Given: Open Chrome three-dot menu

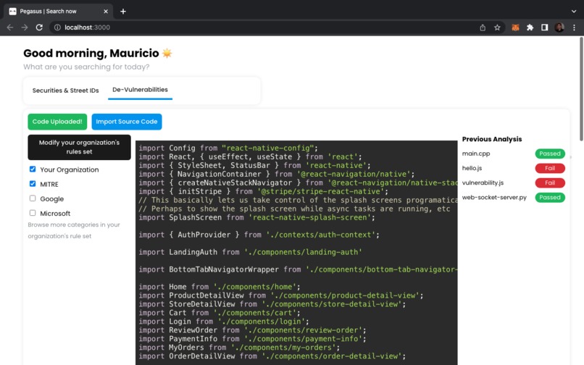Looking at the screenshot, I should point(574,28).
